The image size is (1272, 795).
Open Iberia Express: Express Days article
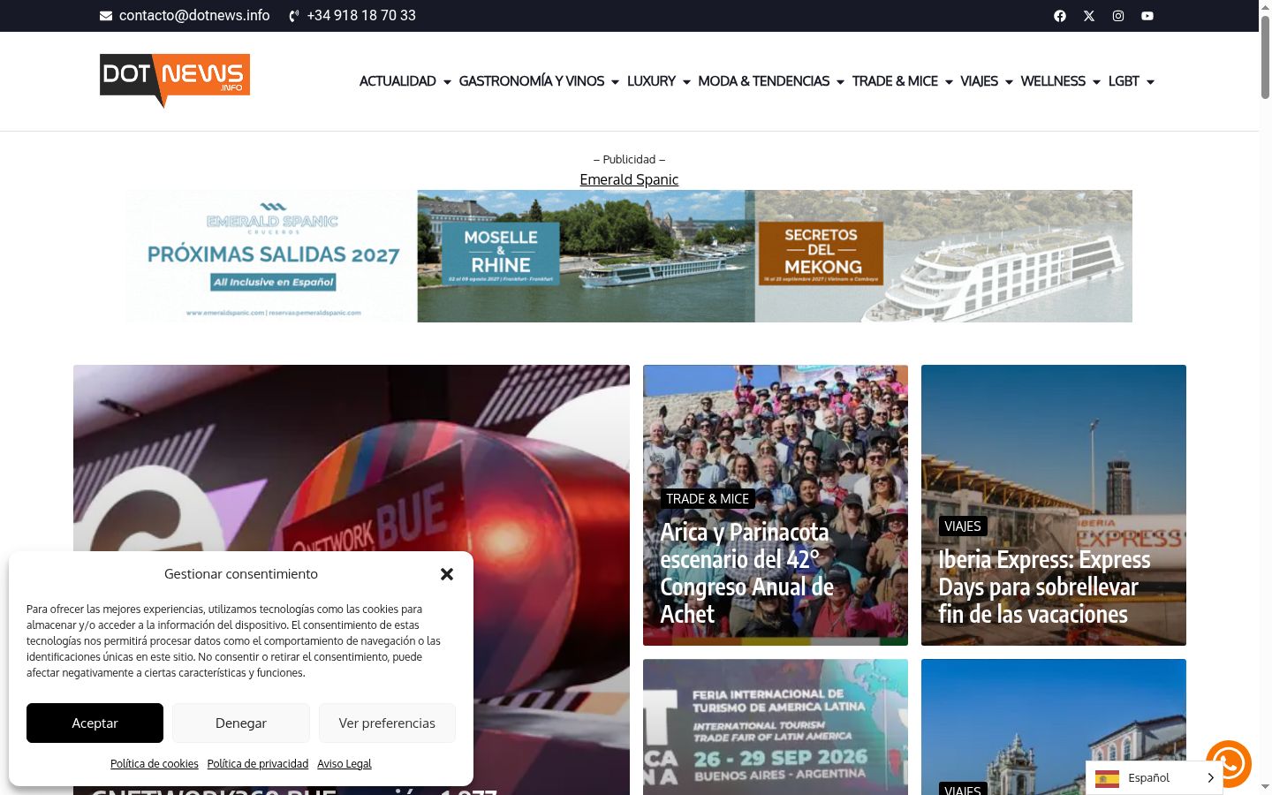pyautogui.click(x=1045, y=587)
